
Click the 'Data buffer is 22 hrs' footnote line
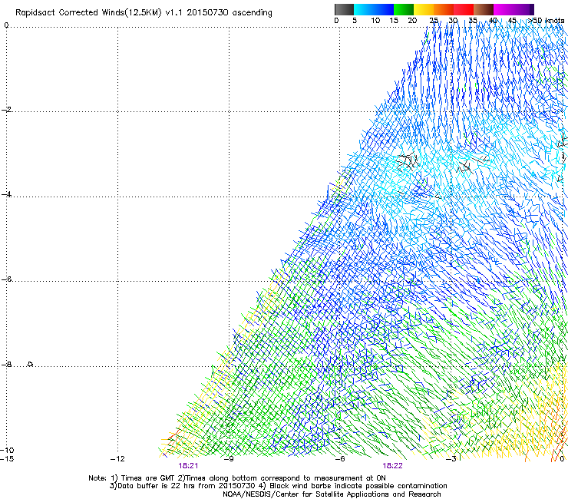(x=278, y=486)
